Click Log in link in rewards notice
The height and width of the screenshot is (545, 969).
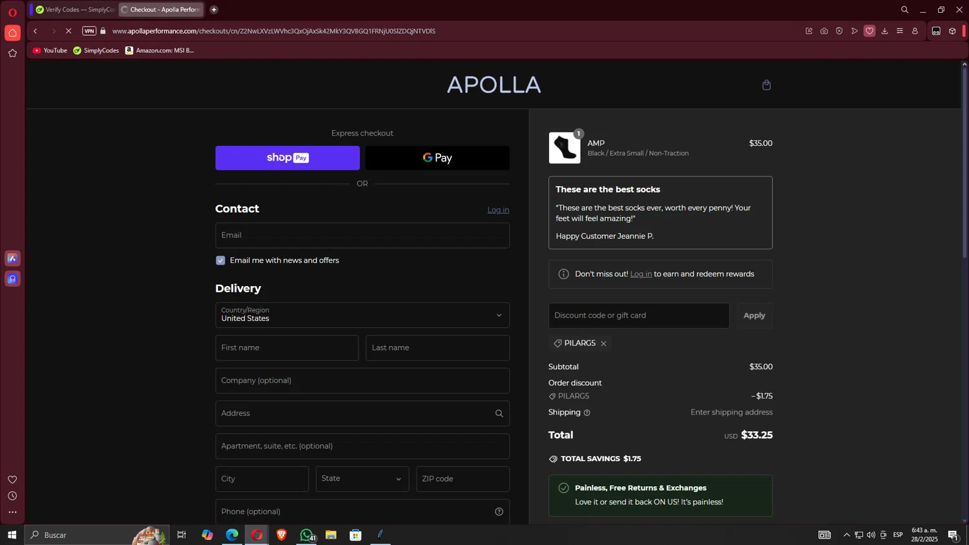(x=641, y=274)
